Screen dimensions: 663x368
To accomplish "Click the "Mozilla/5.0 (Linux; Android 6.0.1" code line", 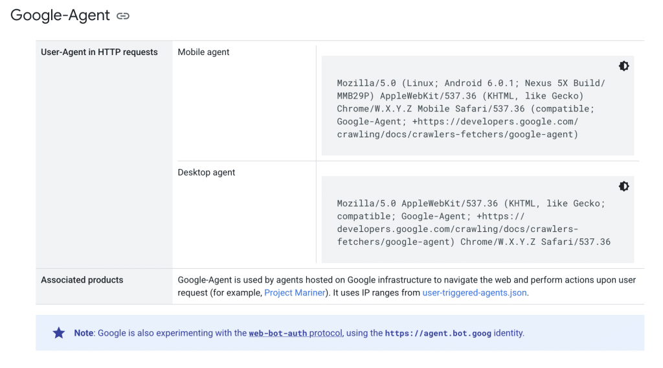I will click(427, 83).
